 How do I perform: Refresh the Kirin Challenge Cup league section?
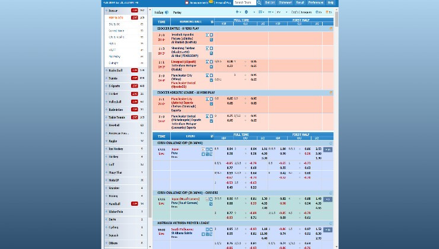tap(330, 143)
